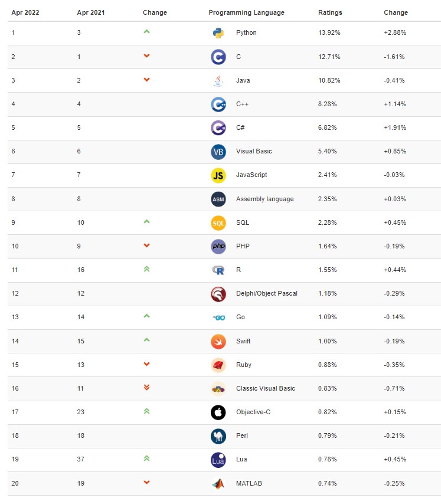The image size is (441, 498).
Task: Click the green double-up arrow in Lua row
Action: tap(146, 458)
